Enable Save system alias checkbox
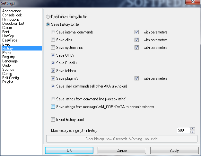Screen dimensions: 201x156 click(x=53, y=48)
